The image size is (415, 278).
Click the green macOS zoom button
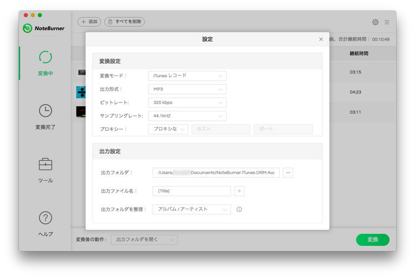[40, 15]
